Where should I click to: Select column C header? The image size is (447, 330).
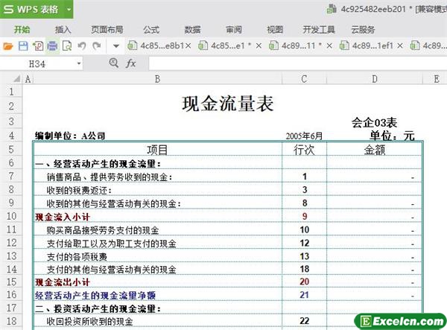305,78
